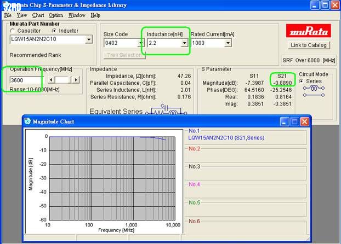This screenshot has height=244, width=341.
Task: Click No.1 trace LQW15AN2N2C10 (S21,Series)
Action: 226,138
